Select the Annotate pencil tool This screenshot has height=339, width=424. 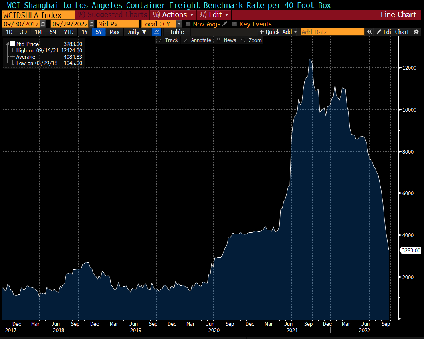tap(186, 40)
